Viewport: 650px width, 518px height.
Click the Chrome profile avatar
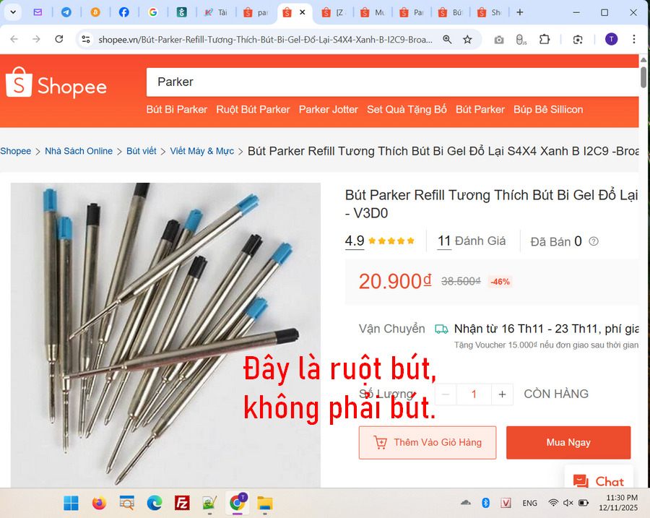pyautogui.click(x=610, y=40)
